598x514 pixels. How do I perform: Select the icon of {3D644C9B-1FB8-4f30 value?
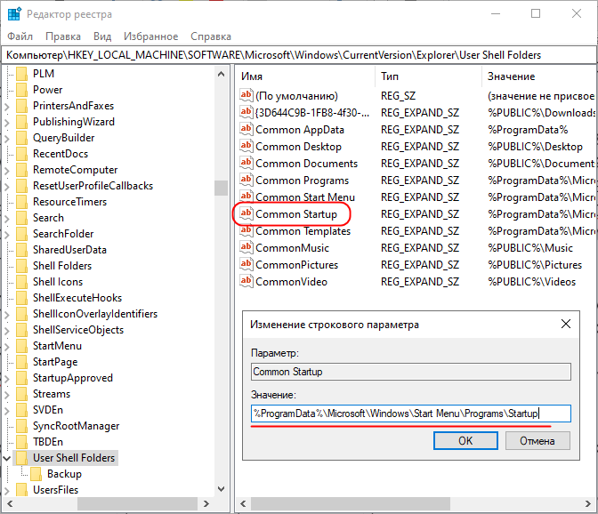click(x=246, y=112)
